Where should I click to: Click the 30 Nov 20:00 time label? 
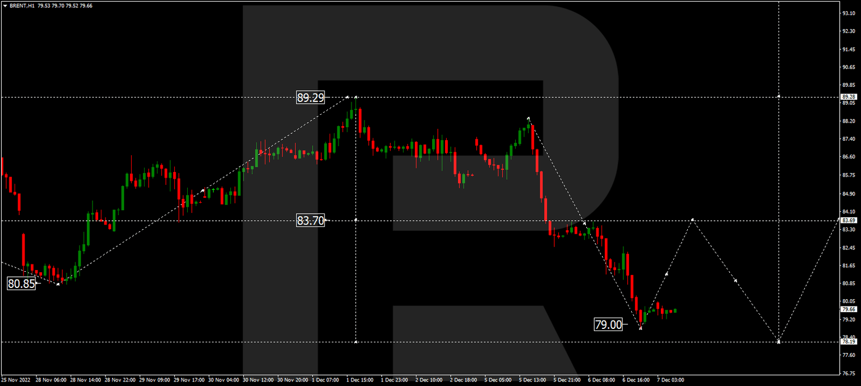tap(293, 379)
